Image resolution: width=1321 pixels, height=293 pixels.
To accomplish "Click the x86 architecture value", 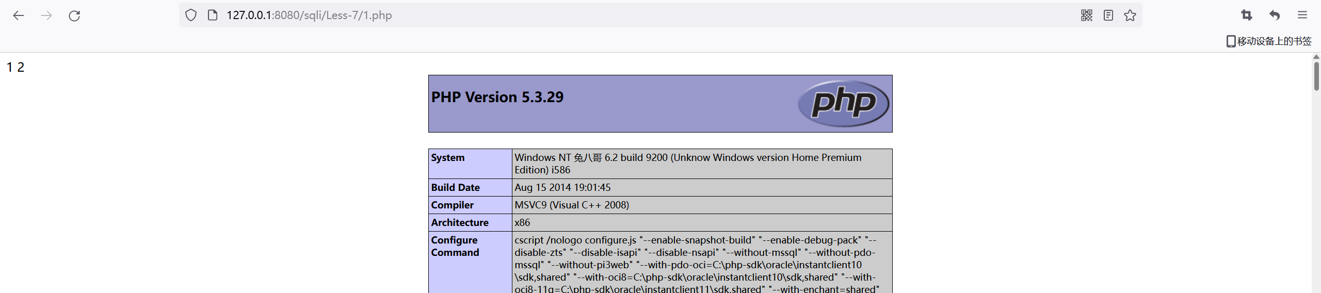I will pyautogui.click(x=522, y=223).
